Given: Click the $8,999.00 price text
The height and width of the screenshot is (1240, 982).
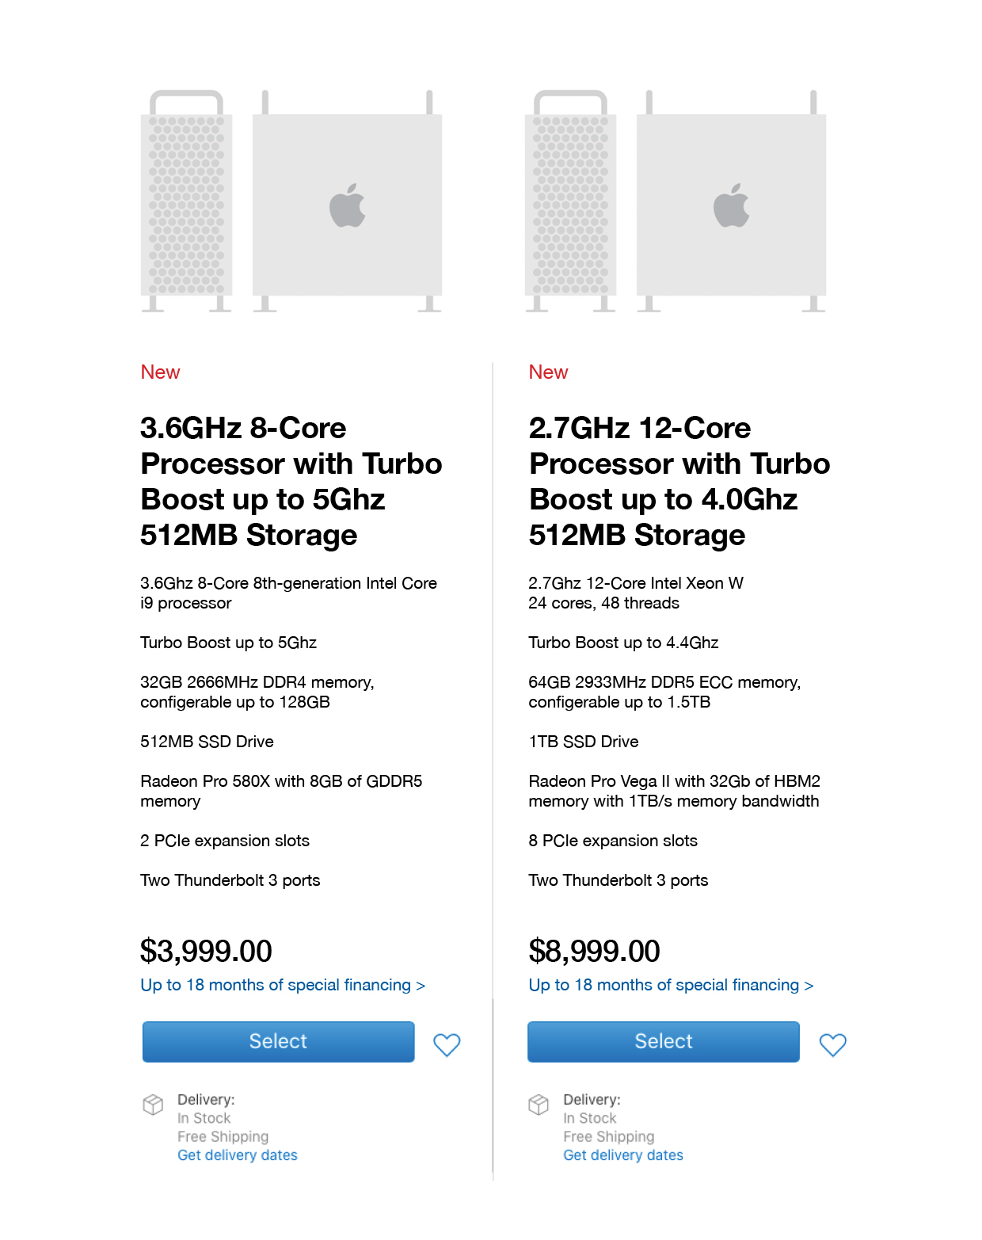Looking at the screenshot, I should (594, 951).
